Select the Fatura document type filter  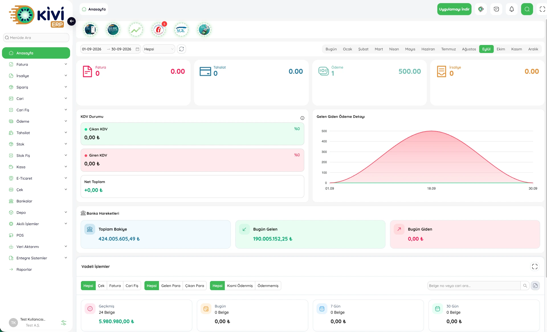pos(115,286)
